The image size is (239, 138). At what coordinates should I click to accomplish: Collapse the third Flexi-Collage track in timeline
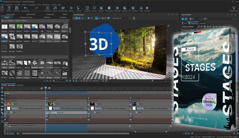pos(88,98)
